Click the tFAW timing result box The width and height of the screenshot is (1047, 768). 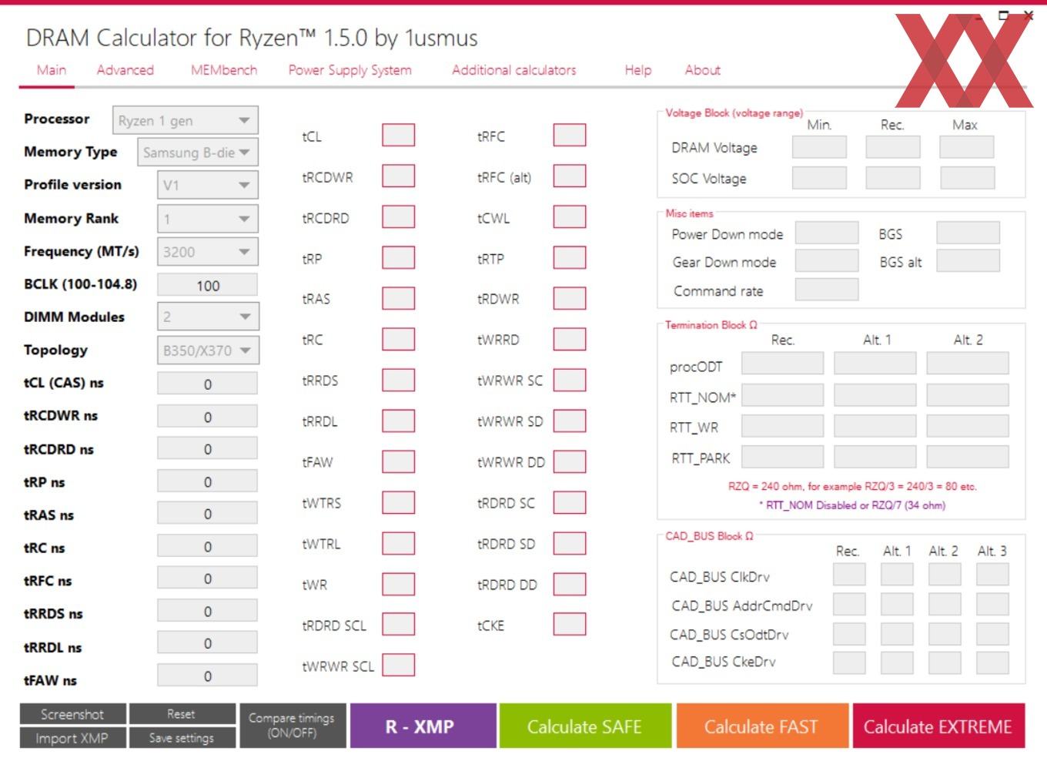click(398, 461)
